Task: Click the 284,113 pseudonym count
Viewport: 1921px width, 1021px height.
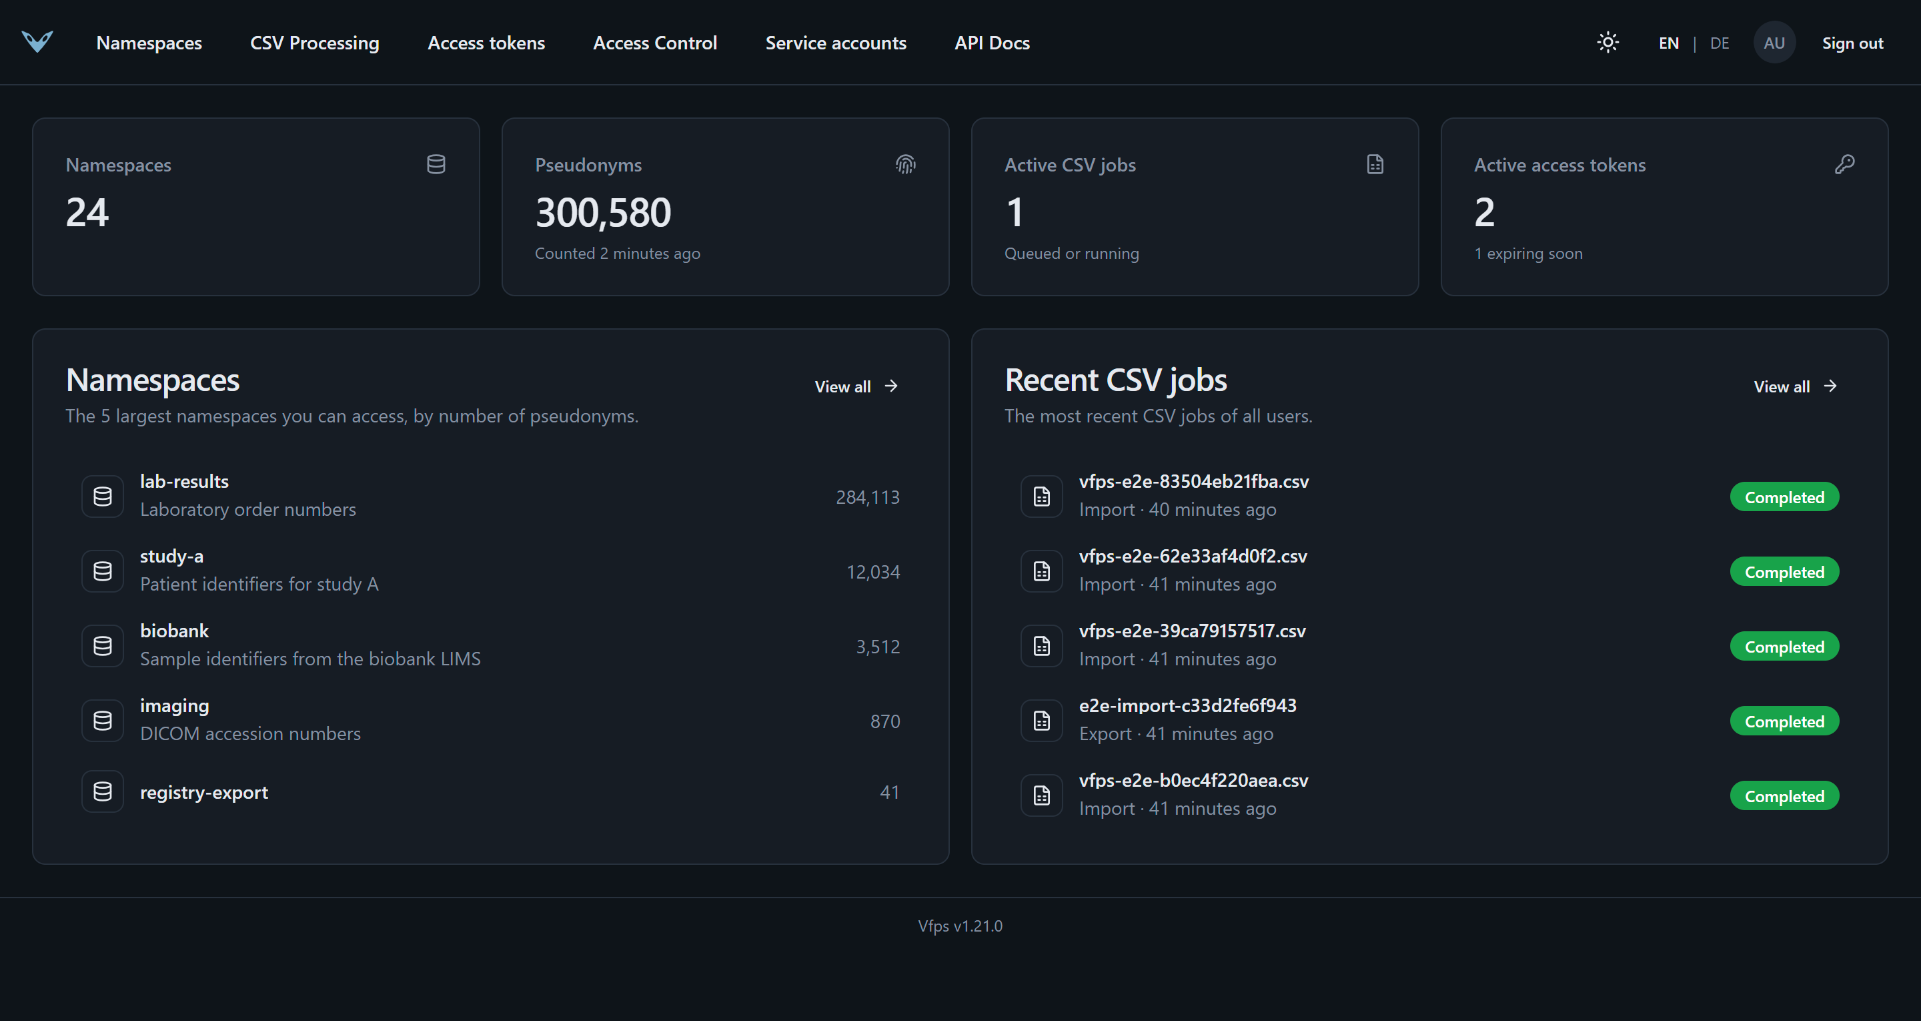Action: click(x=867, y=497)
